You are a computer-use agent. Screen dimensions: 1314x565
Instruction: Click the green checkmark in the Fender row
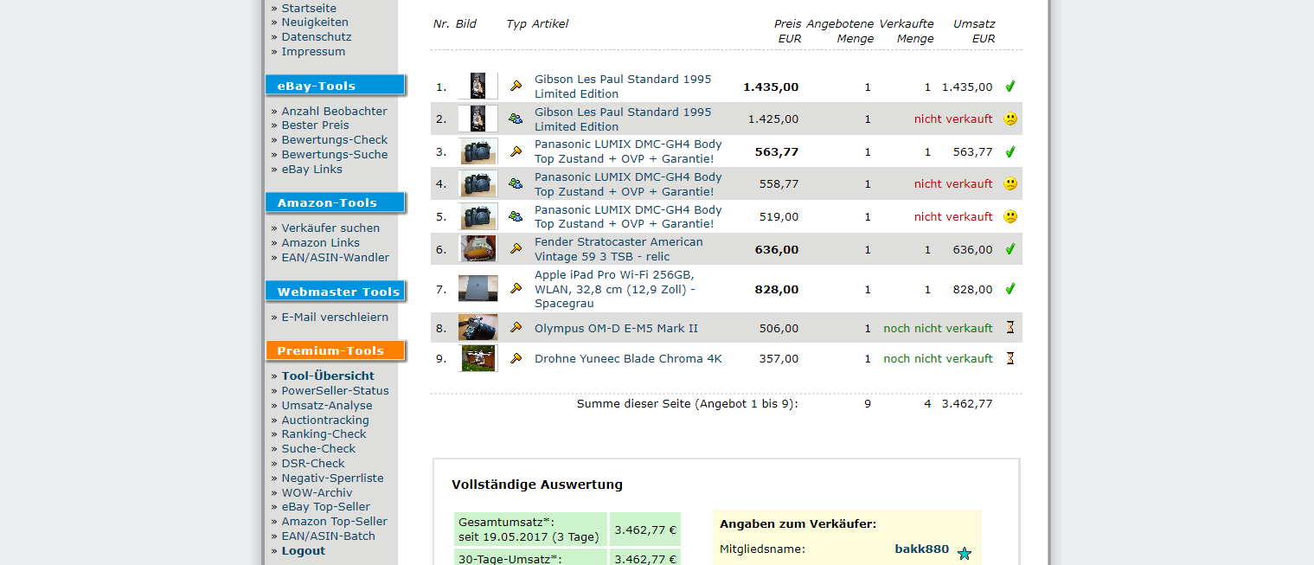tap(1010, 249)
